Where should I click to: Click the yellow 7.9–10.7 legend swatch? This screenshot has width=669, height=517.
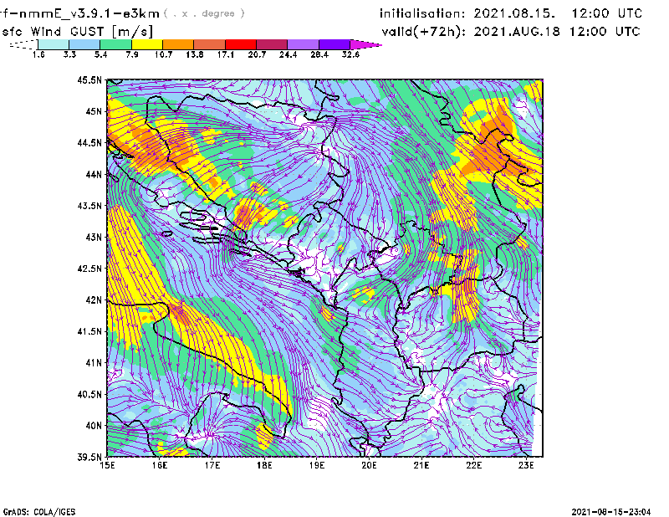147,44
